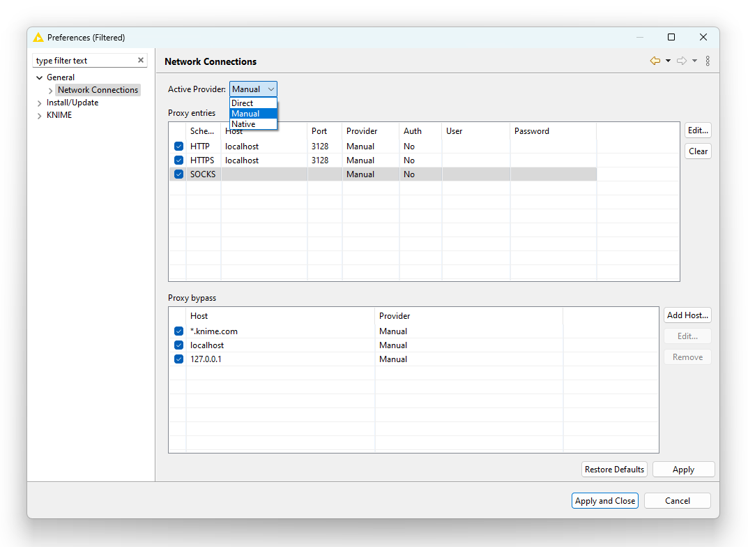This screenshot has width=748, height=547.
Task: Select the SOCKS schema cell
Action: (x=203, y=174)
